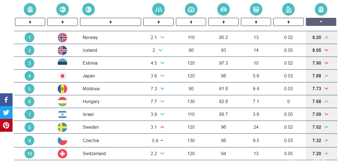
Task: Open the wide country name sort dropdown
Action: 110,22
